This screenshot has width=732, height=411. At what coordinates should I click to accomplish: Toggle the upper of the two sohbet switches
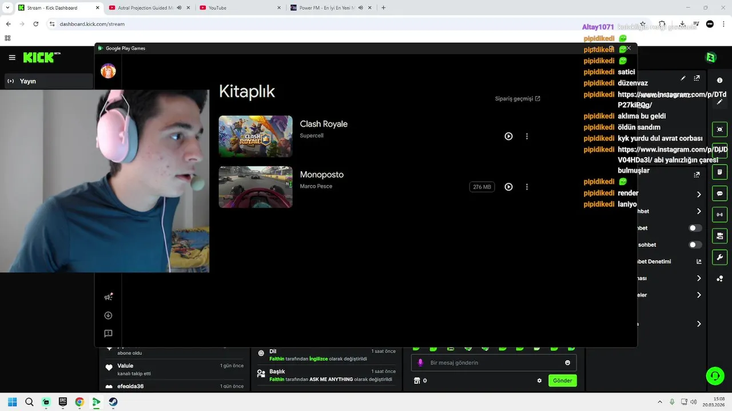(695, 228)
